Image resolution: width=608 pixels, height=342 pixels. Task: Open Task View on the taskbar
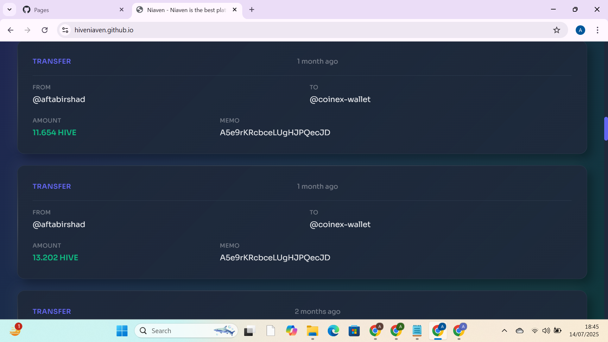(x=250, y=331)
